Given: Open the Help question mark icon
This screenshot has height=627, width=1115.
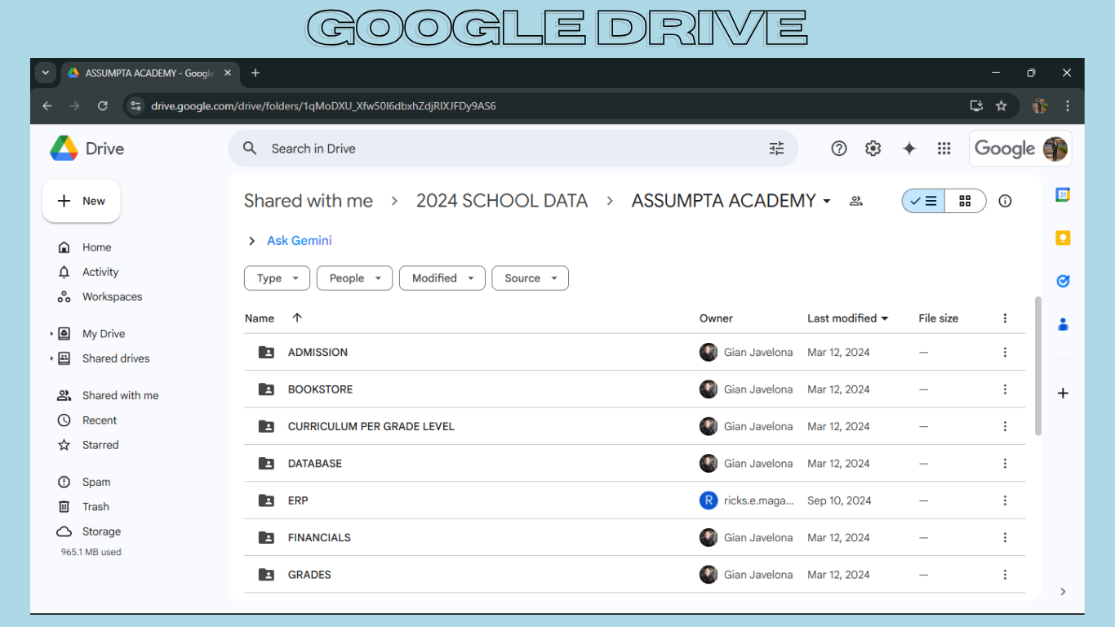Looking at the screenshot, I should tap(838, 149).
